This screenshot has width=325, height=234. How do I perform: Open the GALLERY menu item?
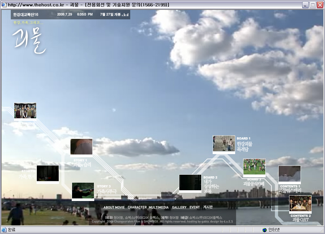[x=179, y=207]
